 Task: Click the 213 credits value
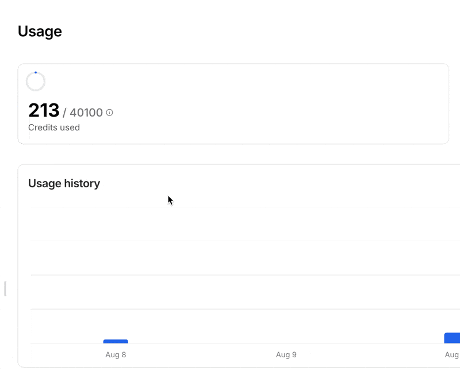tap(44, 110)
